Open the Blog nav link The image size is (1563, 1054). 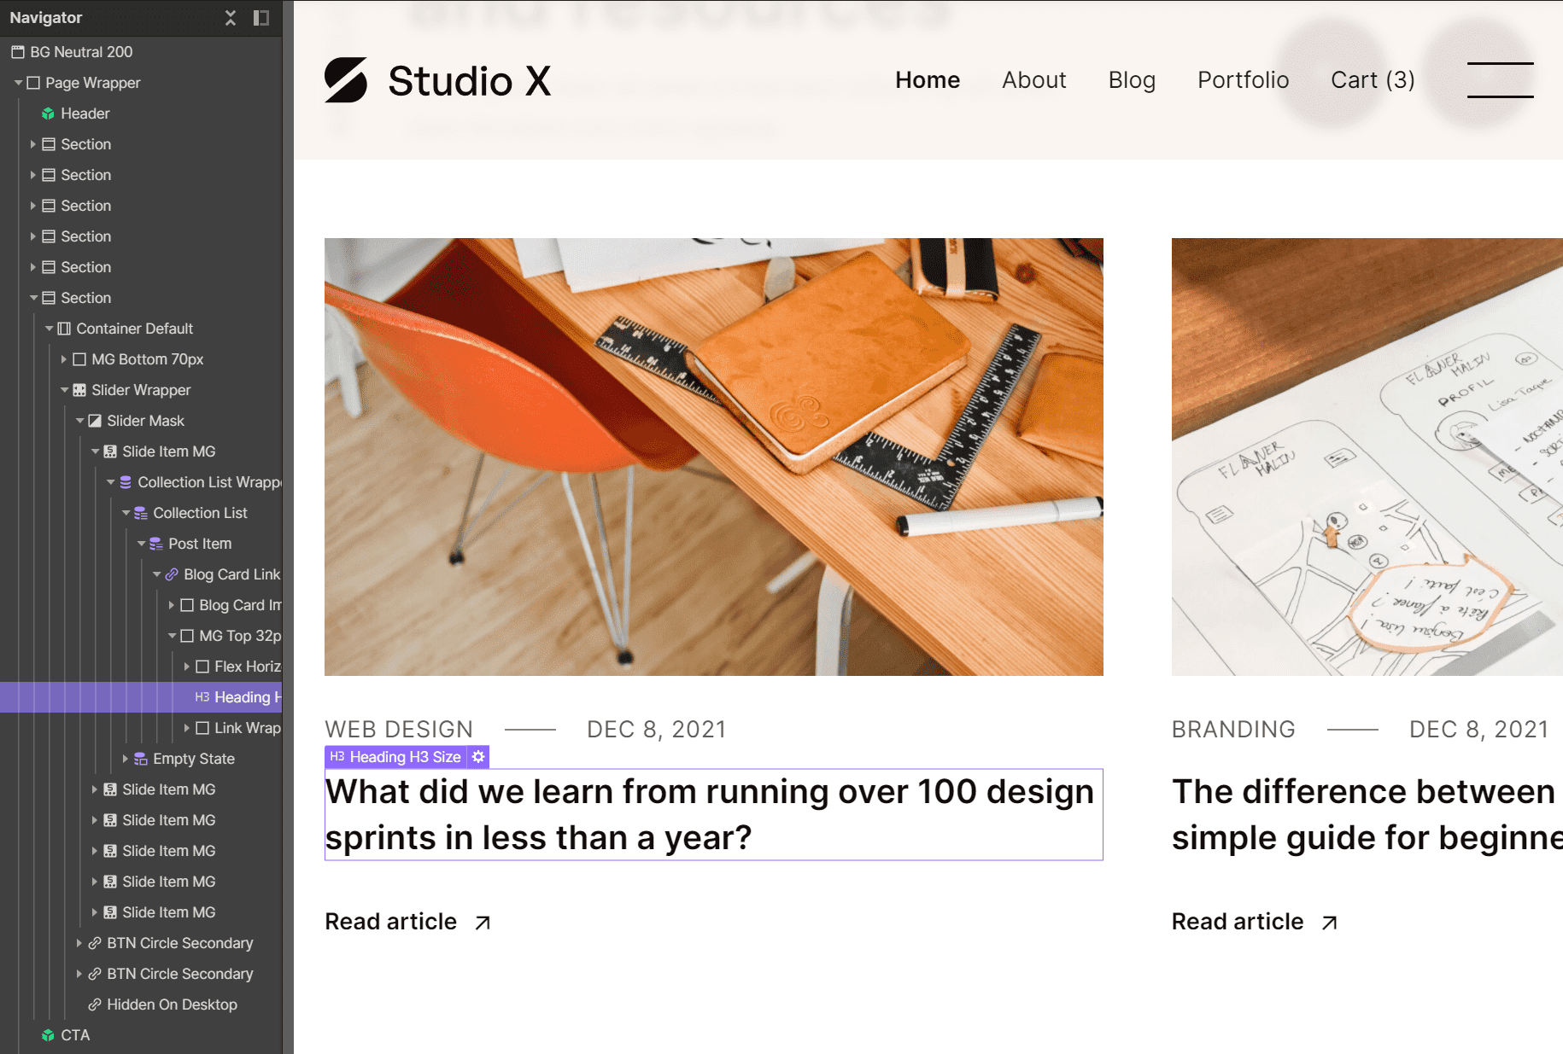click(1132, 80)
